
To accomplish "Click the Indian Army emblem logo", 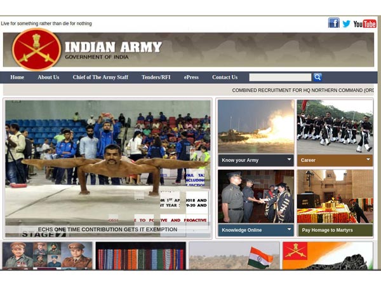I will tap(37, 50).
